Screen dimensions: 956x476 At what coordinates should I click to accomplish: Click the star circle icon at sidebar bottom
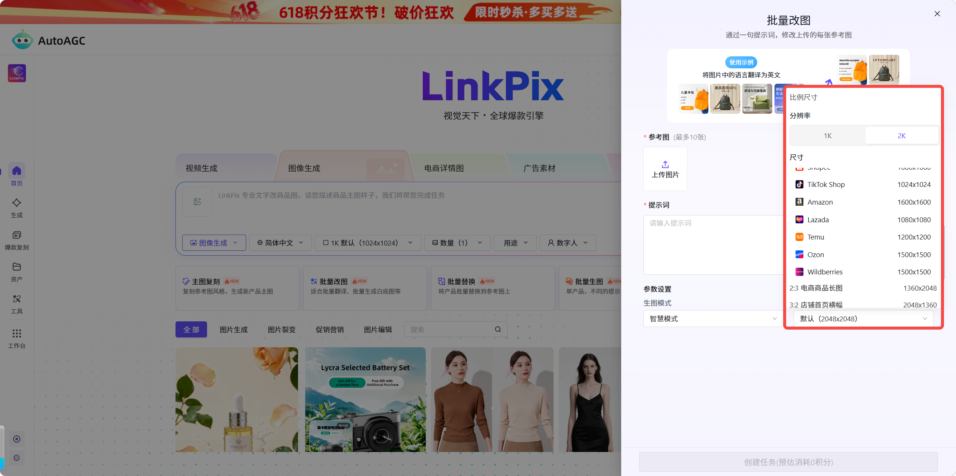[17, 439]
